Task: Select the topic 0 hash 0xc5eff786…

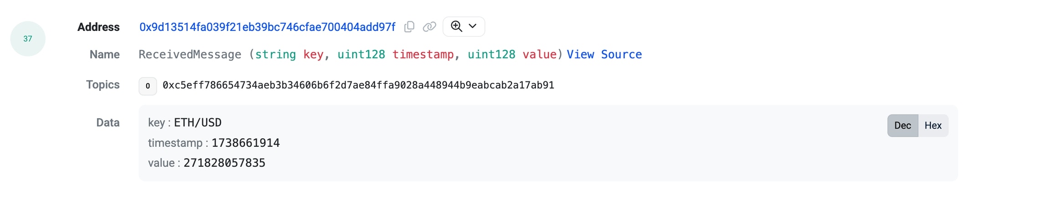Action: (x=358, y=85)
